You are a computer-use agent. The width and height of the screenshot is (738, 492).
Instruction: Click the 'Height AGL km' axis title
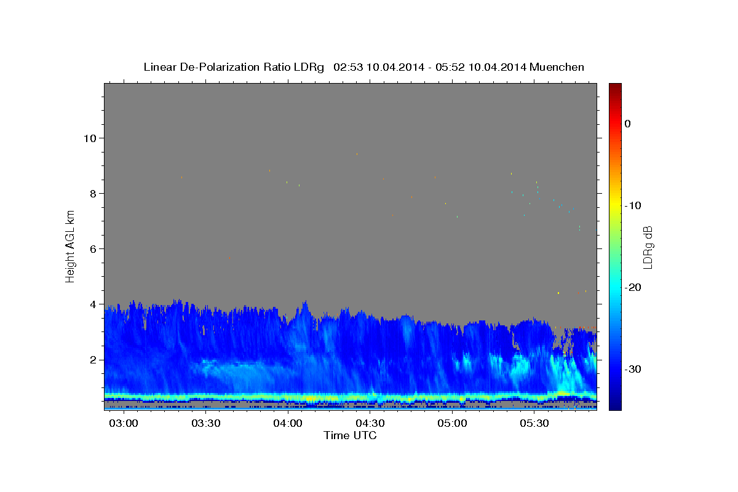71,246
